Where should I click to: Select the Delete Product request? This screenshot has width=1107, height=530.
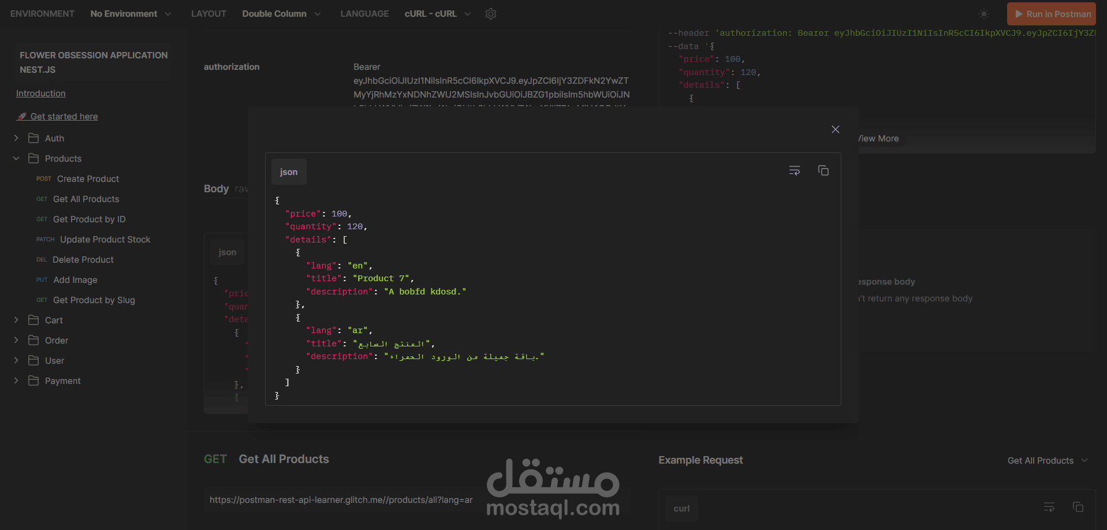point(83,260)
